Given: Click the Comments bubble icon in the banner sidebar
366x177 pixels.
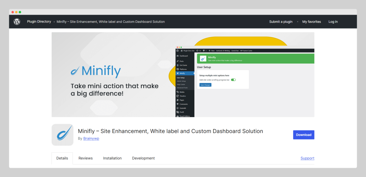Looking at the screenshot, I should [178, 104].
